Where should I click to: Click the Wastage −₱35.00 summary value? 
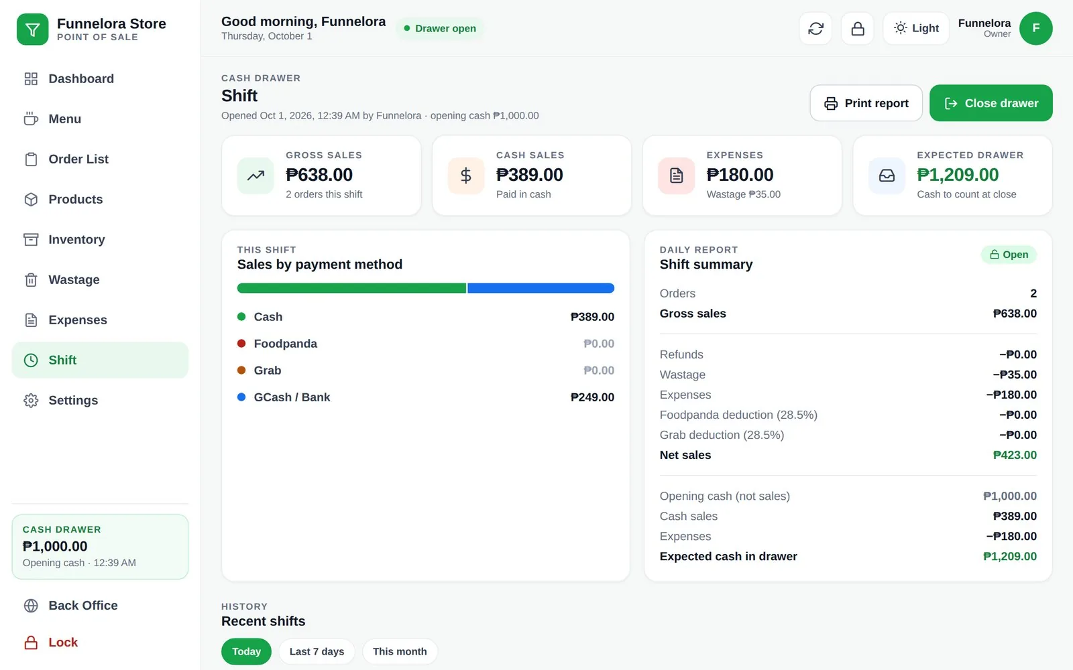(1015, 375)
